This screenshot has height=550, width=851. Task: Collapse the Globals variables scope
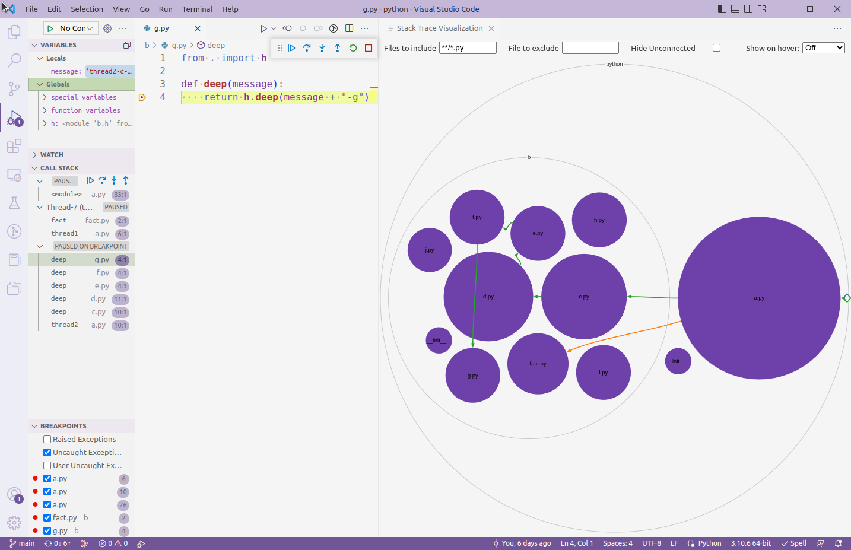(x=40, y=84)
